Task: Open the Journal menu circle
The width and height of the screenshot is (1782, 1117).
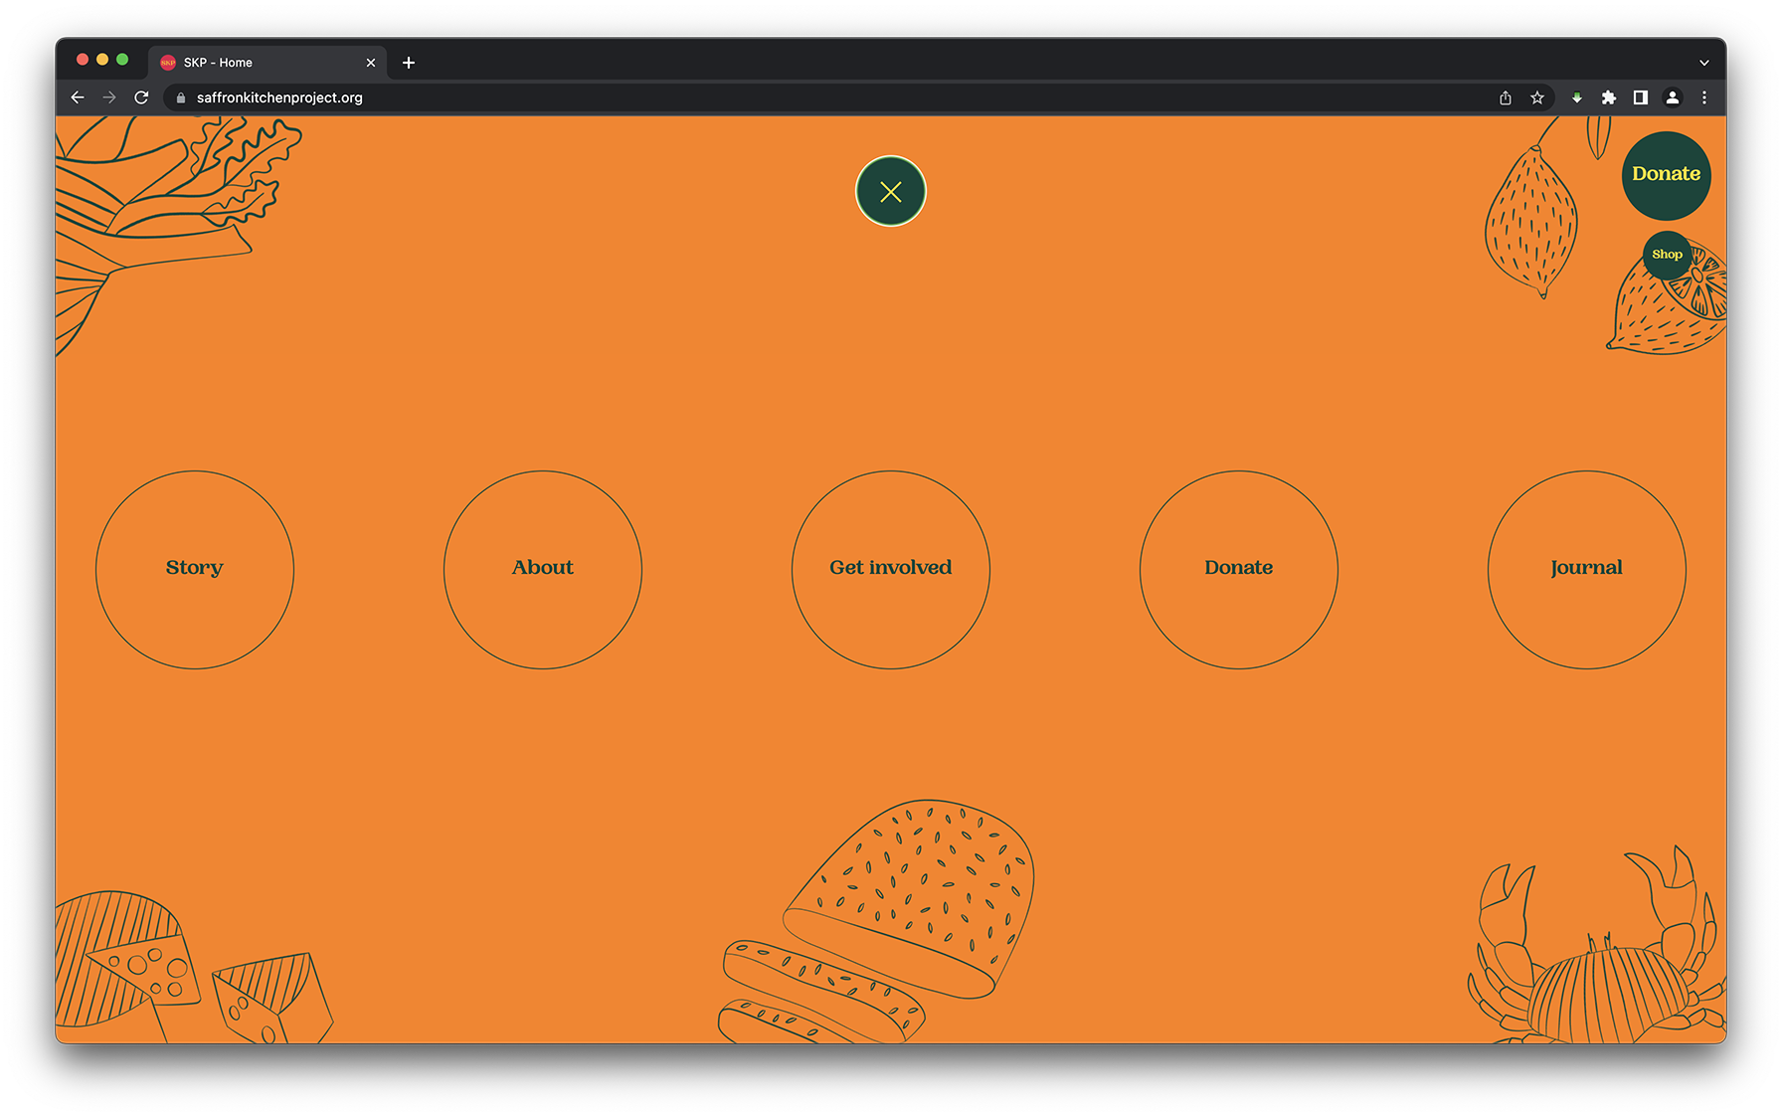Action: pyautogui.click(x=1586, y=569)
